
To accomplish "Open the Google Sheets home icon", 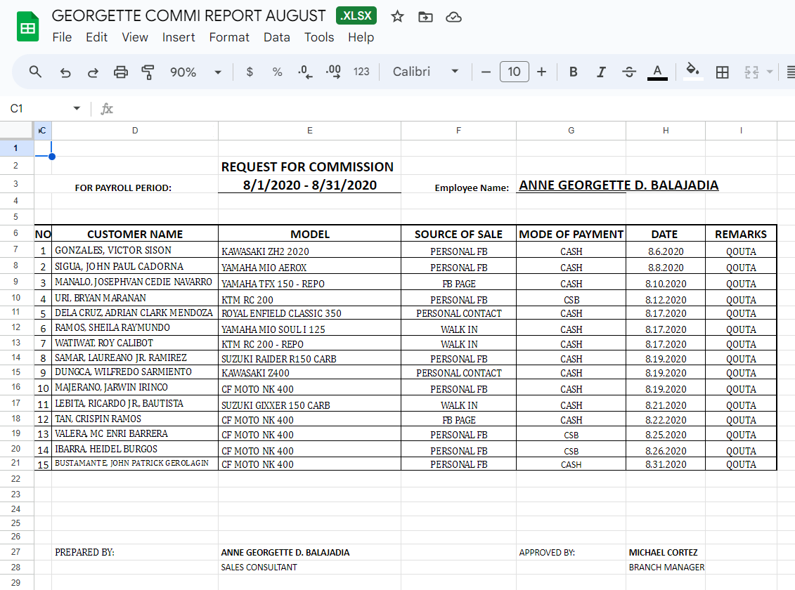I will click(28, 27).
